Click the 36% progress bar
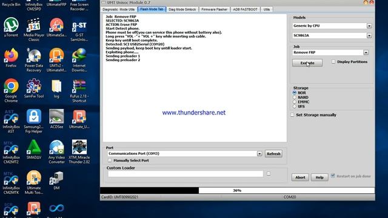 click(237, 190)
